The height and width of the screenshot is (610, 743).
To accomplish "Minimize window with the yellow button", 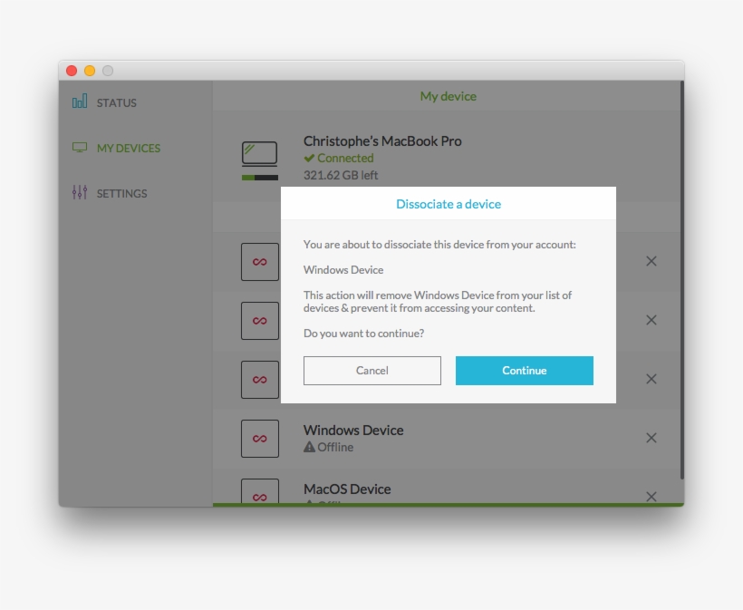I will pyautogui.click(x=90, y=71).
